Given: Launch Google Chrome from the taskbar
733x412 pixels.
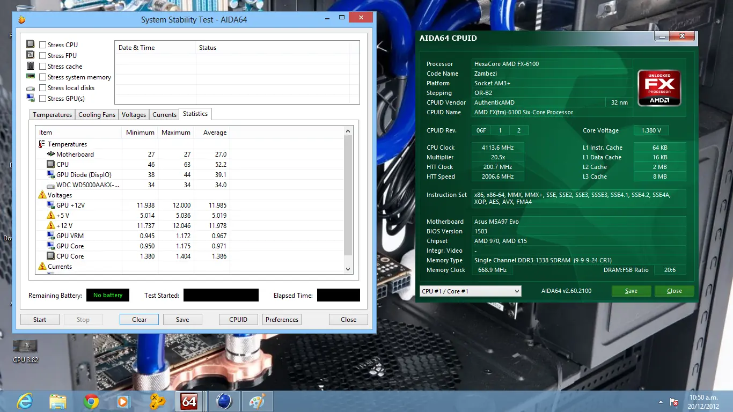Looking at the screenshot, I should tap(91, 401).
